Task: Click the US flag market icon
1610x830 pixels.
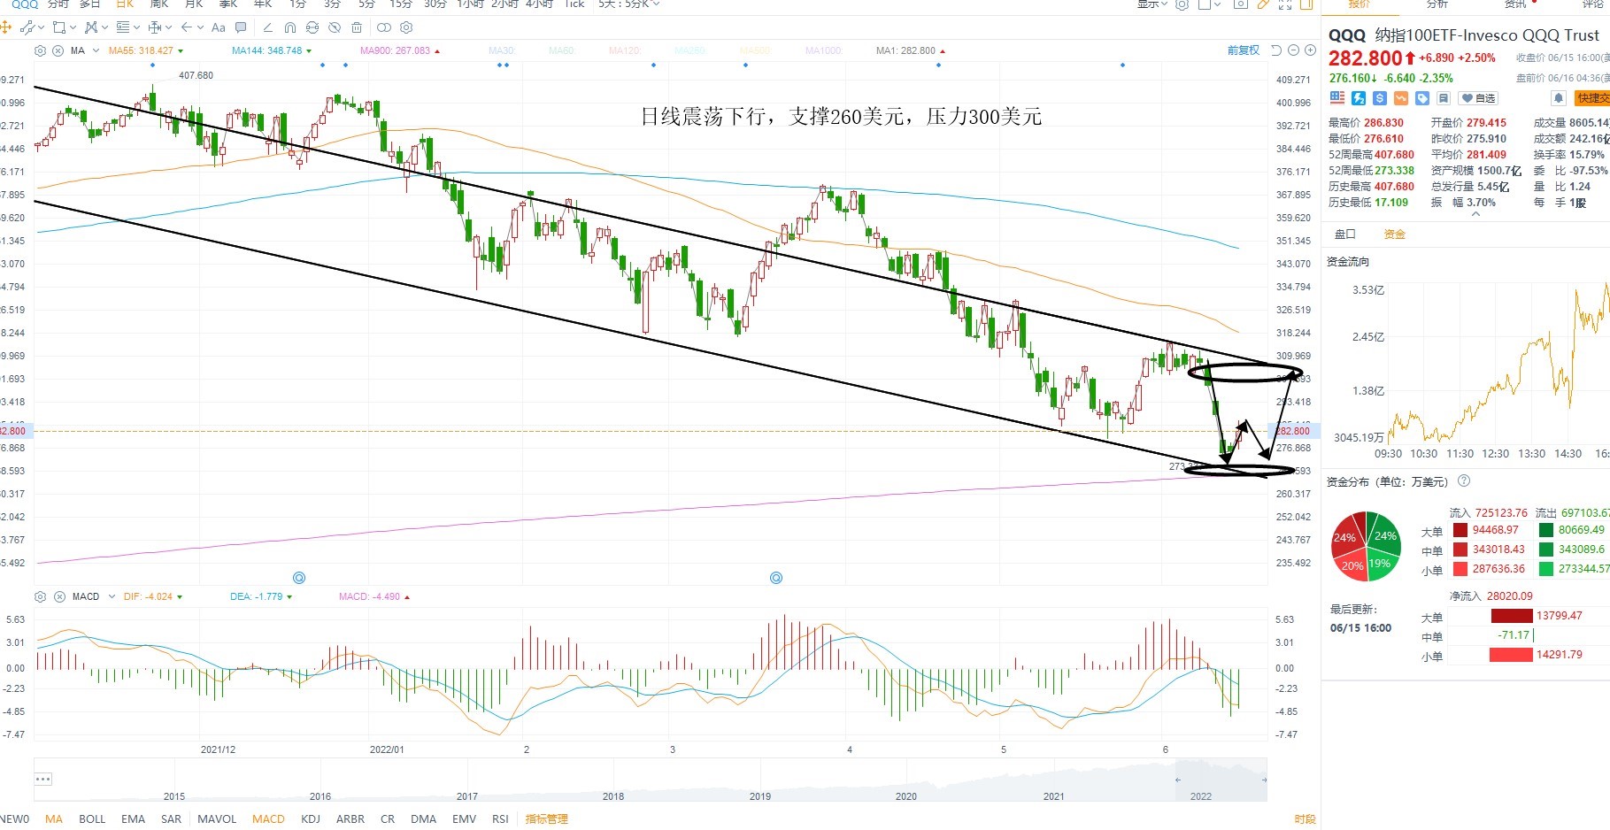Action: pos(1337,98)
